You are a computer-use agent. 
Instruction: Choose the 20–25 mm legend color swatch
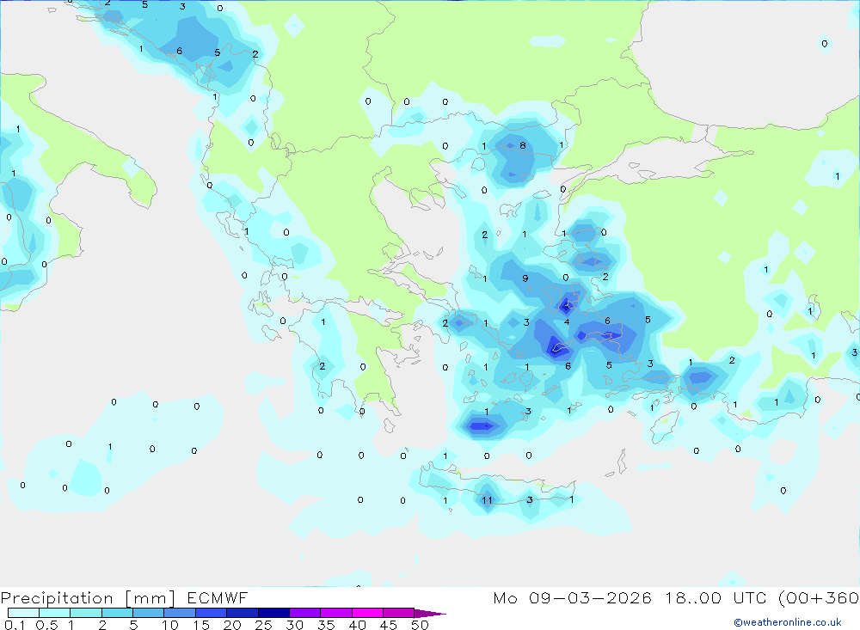(x=243, y=613)
